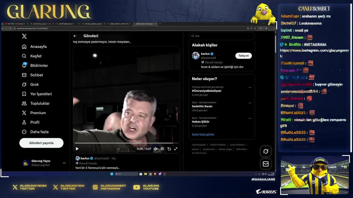Image resolution: width=353 pixels, height=198 pixels.
Task: Open Grok from the sidebar
Action: 31,84
